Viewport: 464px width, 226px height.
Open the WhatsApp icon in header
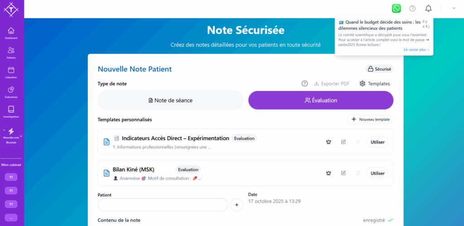point(396,8)
